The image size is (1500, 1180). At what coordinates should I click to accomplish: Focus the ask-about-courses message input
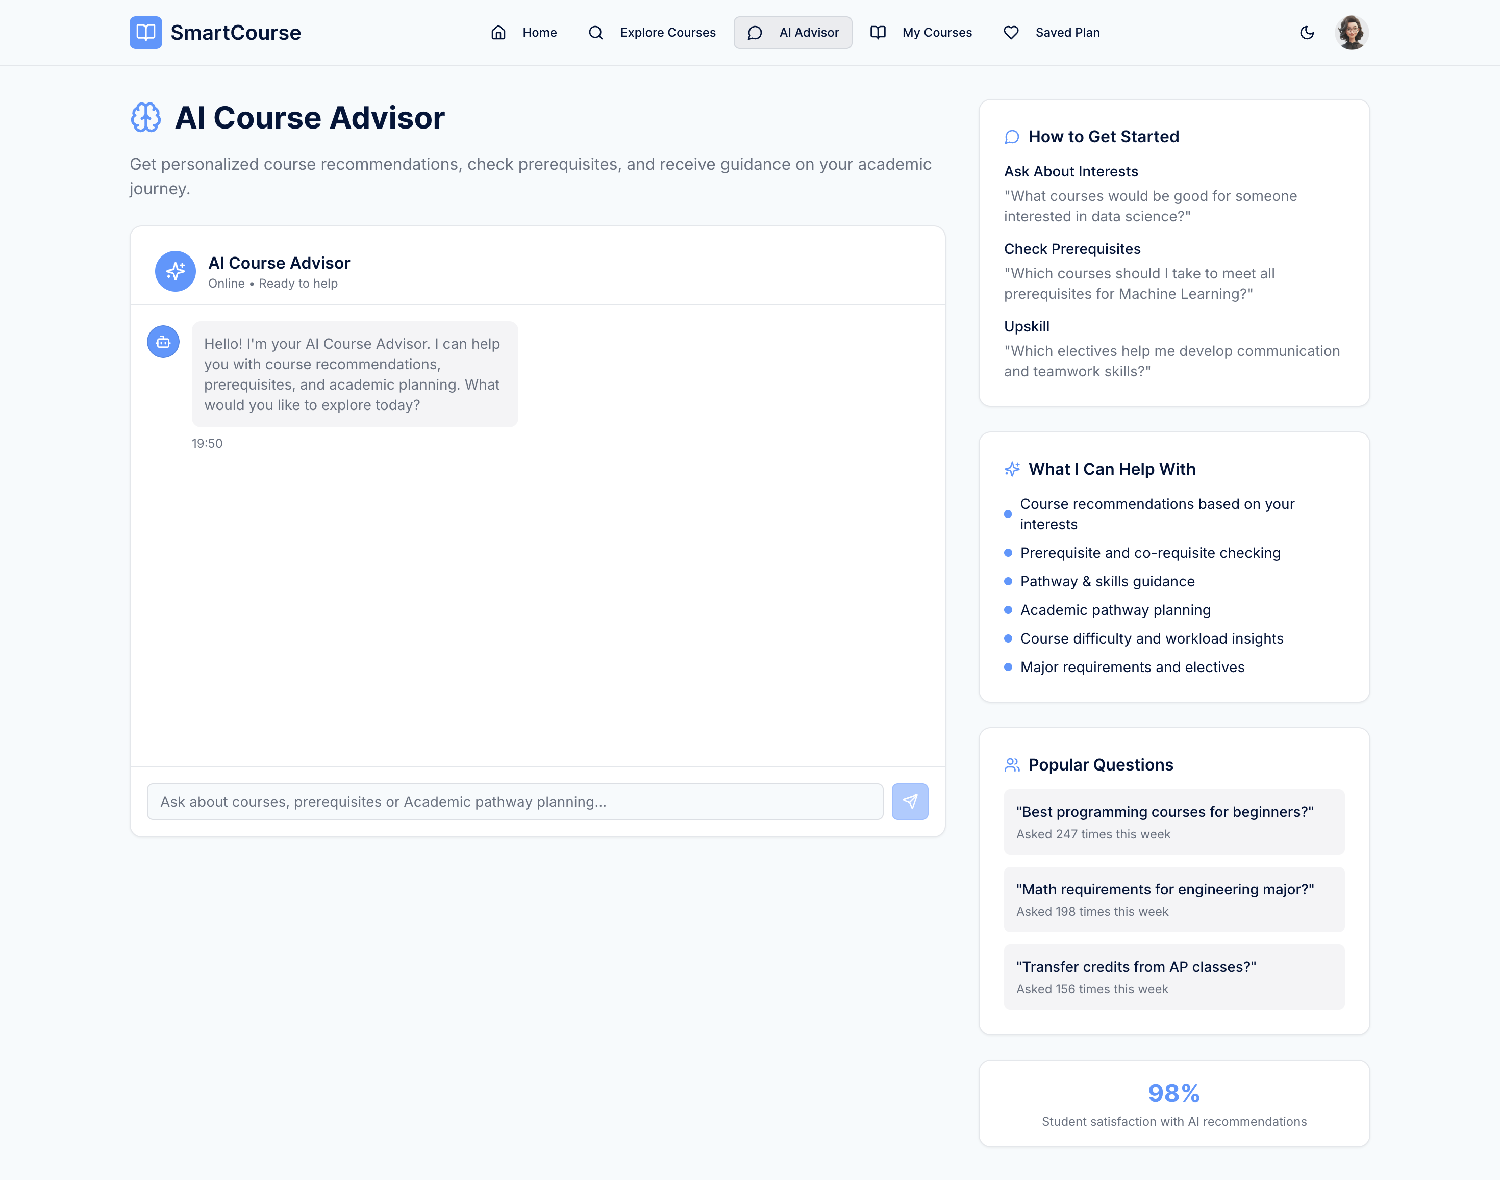[514, 802]
